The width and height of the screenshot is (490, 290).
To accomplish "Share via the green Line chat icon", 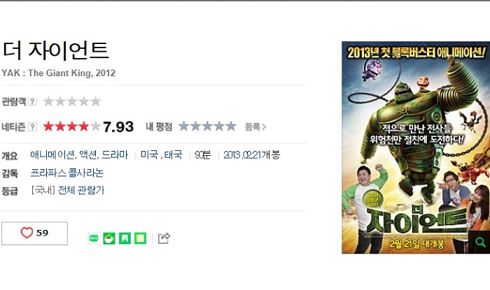I will coord(93,238).
